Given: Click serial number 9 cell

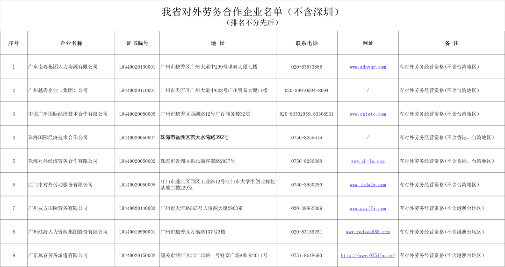Looking at the screenshot, I should (14, 255).
